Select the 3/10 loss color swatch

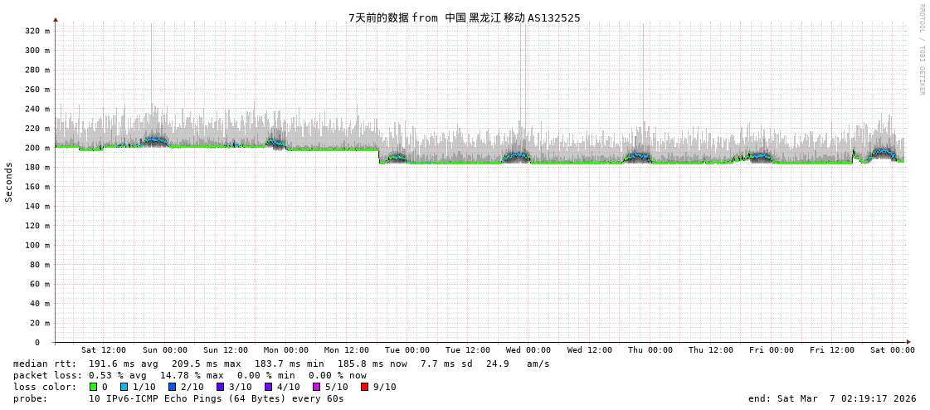point(220,387)
